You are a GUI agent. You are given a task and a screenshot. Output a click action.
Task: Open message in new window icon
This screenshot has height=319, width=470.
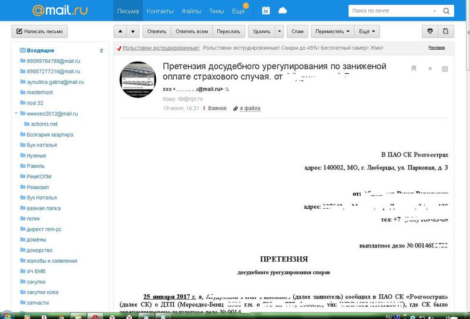(x=446, y=32)
